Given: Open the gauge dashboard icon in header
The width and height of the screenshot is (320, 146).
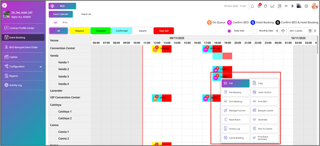Looking at the screenshot, I should (x=266, y=6).
